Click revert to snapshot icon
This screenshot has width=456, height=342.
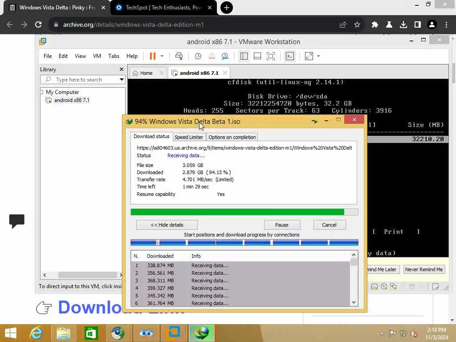tap(212, 56)
